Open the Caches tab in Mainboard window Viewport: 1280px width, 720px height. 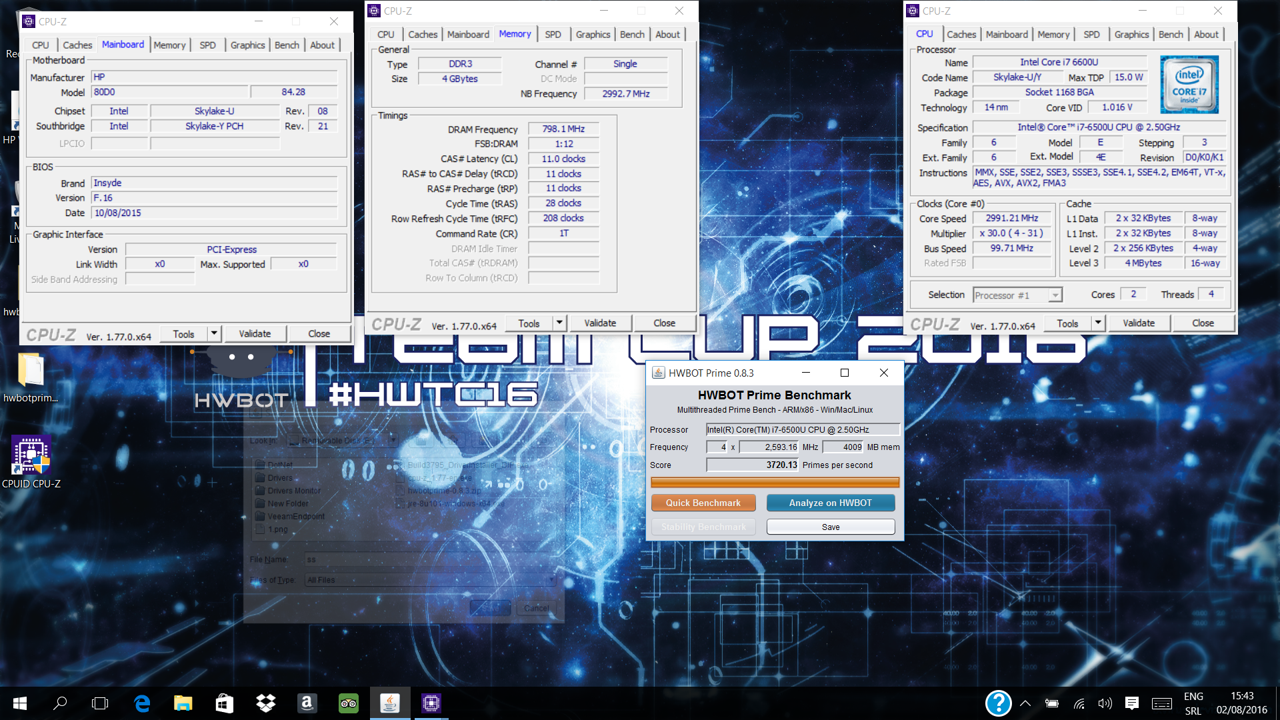click(77, 45)
